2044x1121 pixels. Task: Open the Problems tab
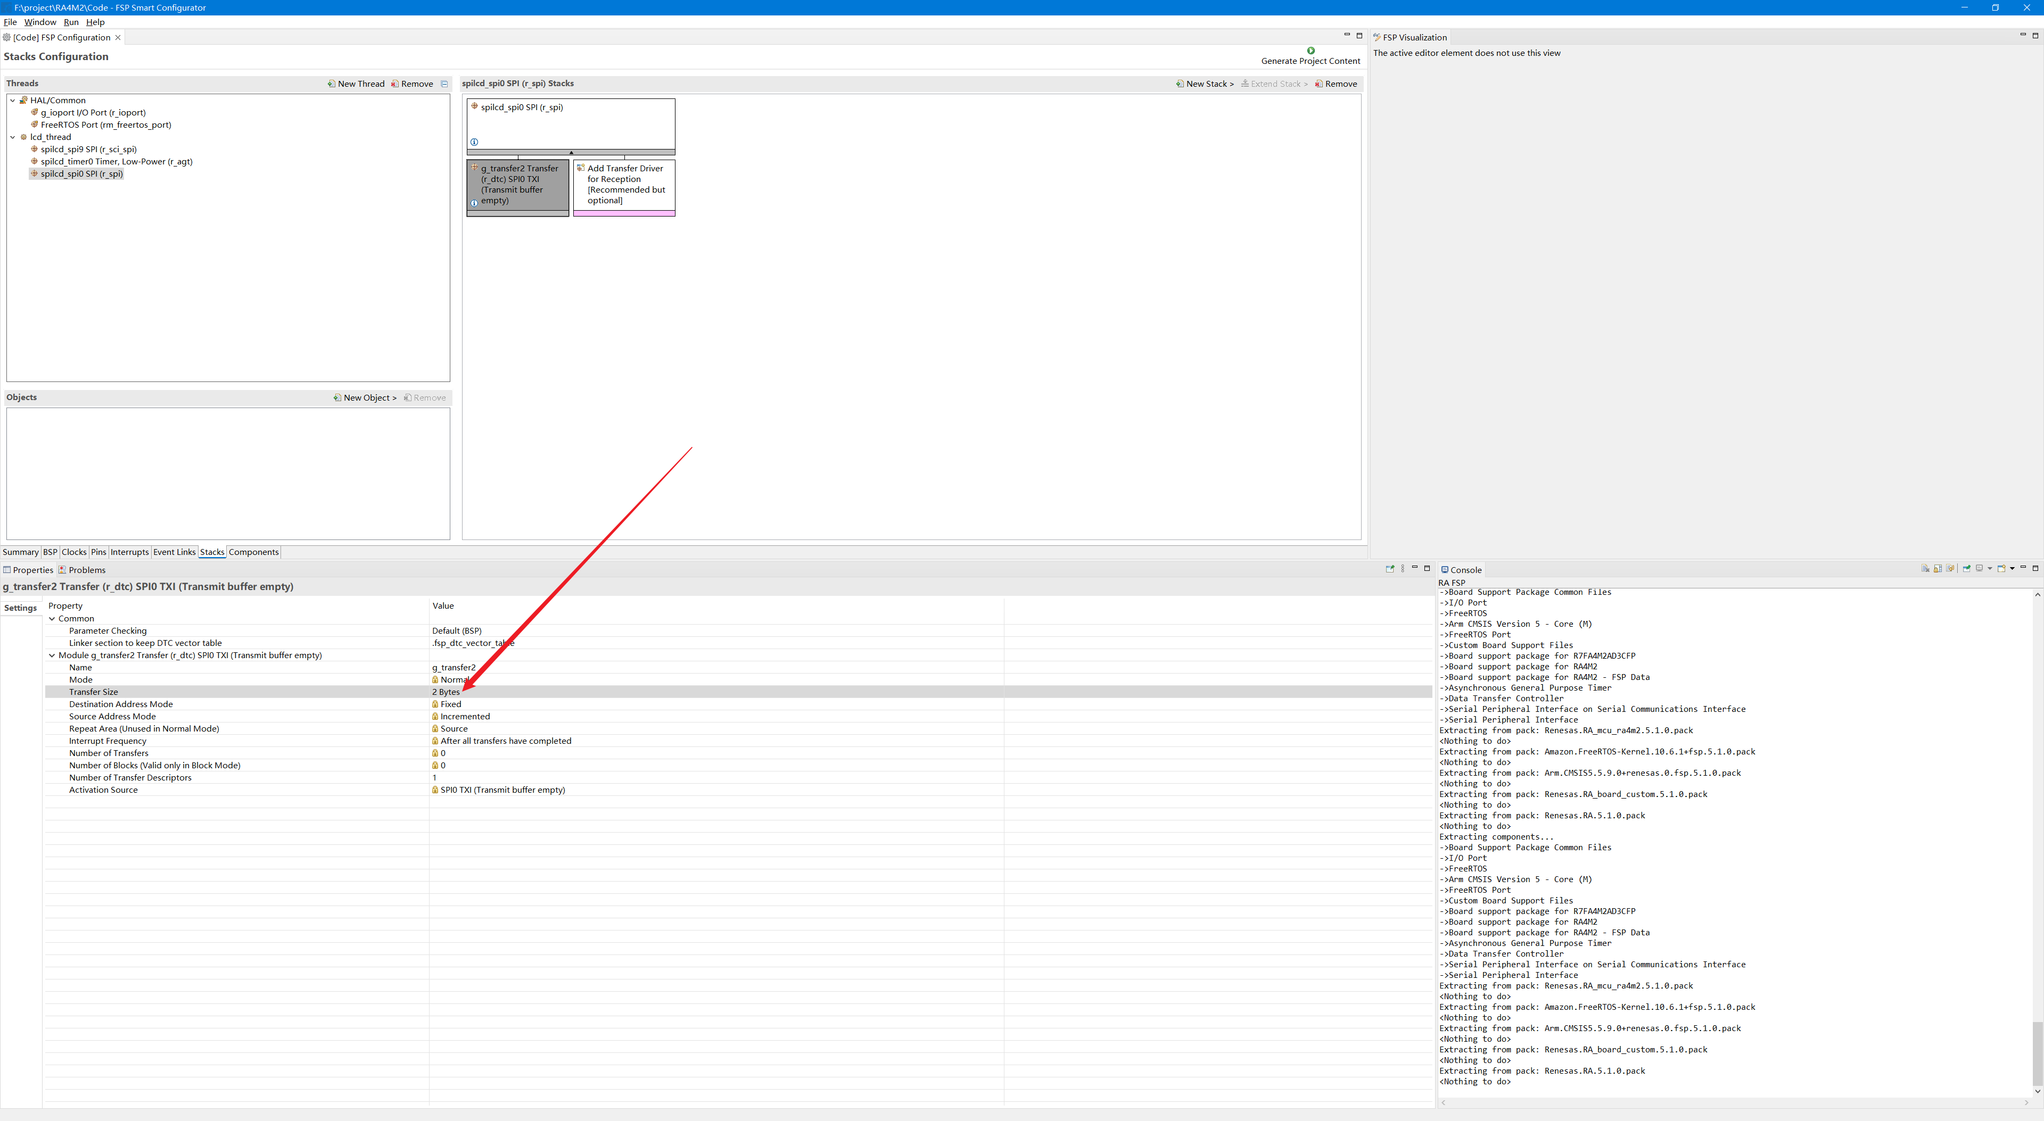(82, 570)
